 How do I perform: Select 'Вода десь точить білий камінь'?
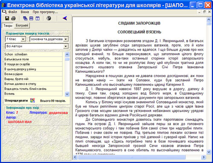pos(33,89)
